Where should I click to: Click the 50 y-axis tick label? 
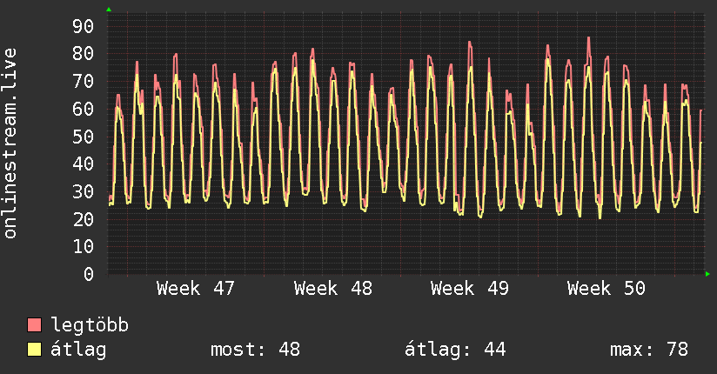point(84,137)
